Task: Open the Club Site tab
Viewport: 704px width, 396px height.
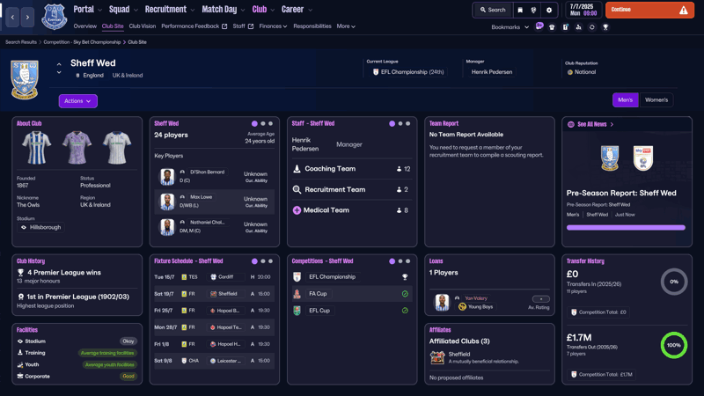Action: tap(113, 26)
